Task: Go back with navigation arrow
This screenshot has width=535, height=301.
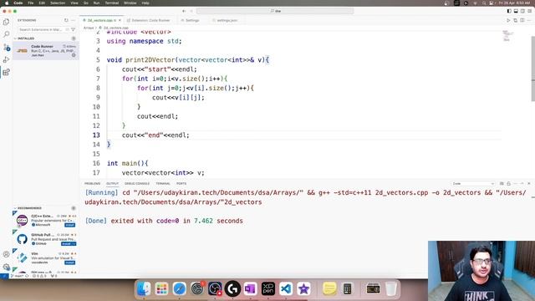Action: (184, 11)
